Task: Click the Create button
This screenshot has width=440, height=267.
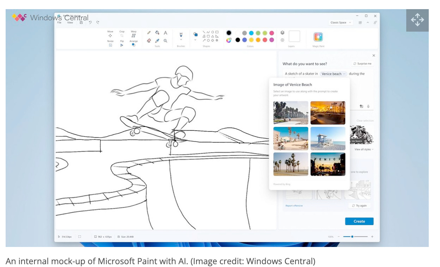Action: (x=359, y=221)
